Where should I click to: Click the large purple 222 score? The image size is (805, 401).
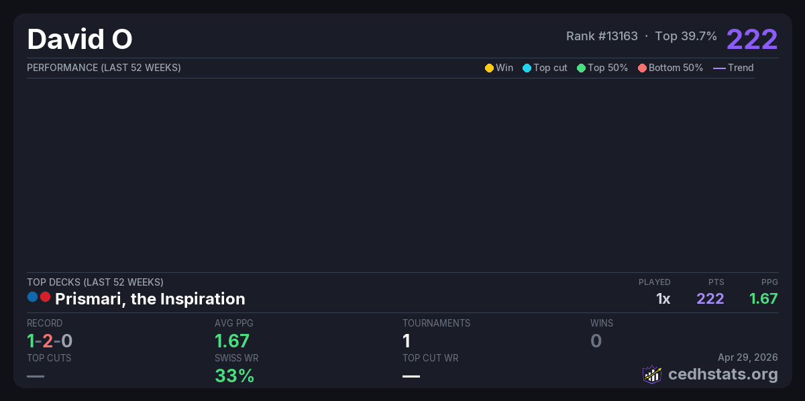pos(752,39)
